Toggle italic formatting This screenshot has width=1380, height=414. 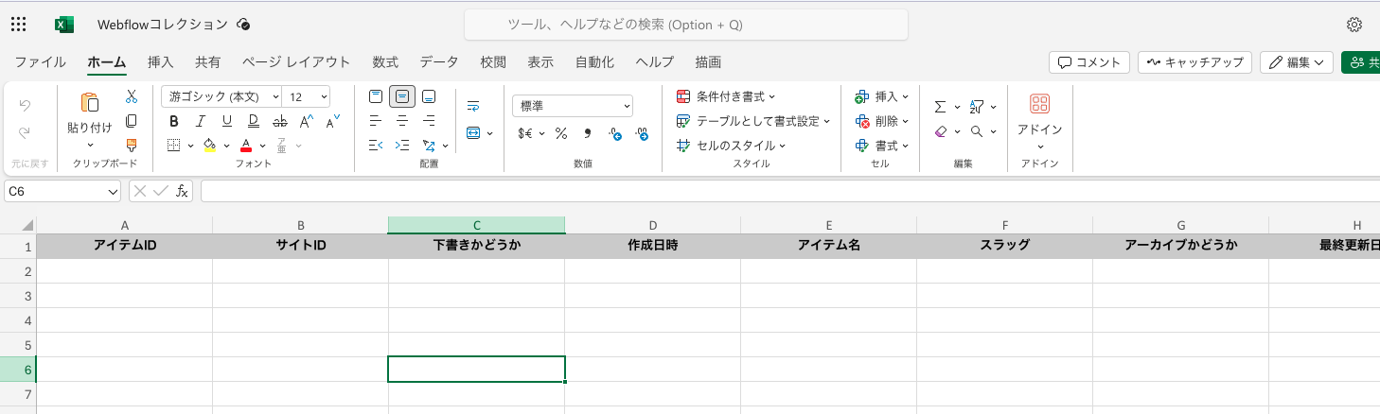pyautogui.click(x=200, y=121)
